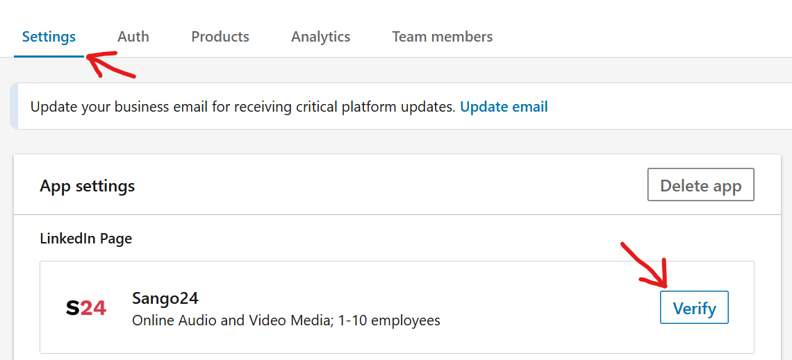
Task: Click 'Online Audio and Video Media; 1-10 employees' text
Action: pyautogui.click(x=286, y=320)
